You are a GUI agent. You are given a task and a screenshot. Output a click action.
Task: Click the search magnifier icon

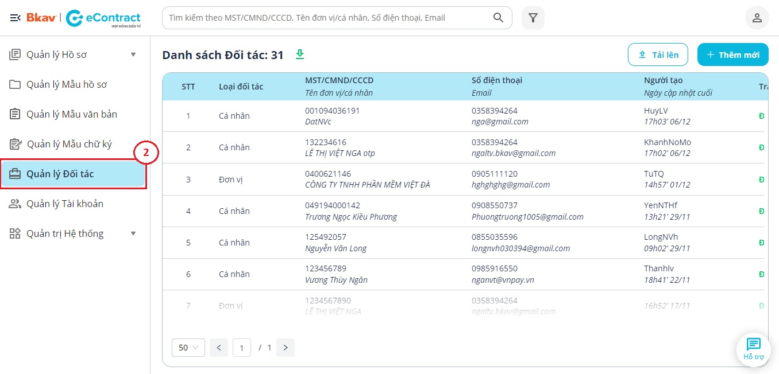(498, 18)
